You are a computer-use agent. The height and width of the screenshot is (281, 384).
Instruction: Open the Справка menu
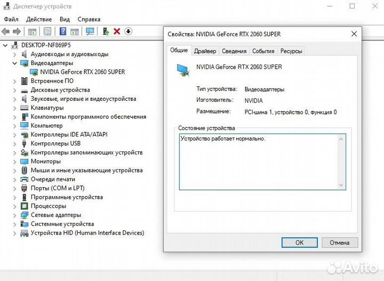tap(89, 19)
